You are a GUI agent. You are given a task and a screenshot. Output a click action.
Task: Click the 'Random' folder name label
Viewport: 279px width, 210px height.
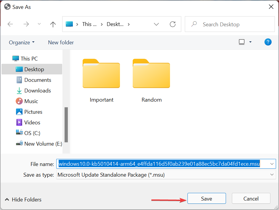(152, 100)
